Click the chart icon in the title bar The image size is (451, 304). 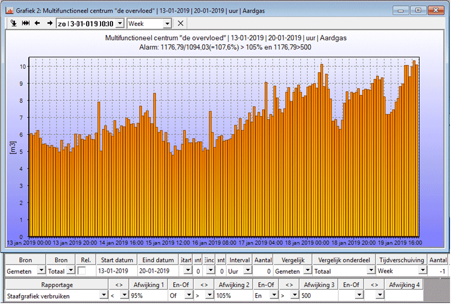tap(9, 10)
